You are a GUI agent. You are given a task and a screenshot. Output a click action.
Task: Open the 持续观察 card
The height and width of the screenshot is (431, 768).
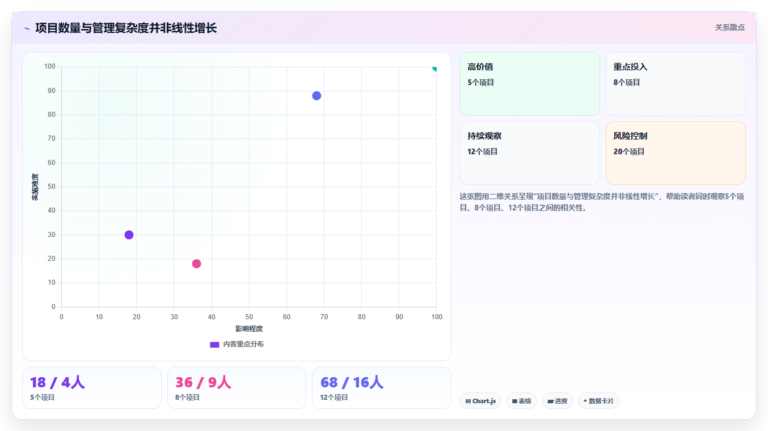point(529,153)
